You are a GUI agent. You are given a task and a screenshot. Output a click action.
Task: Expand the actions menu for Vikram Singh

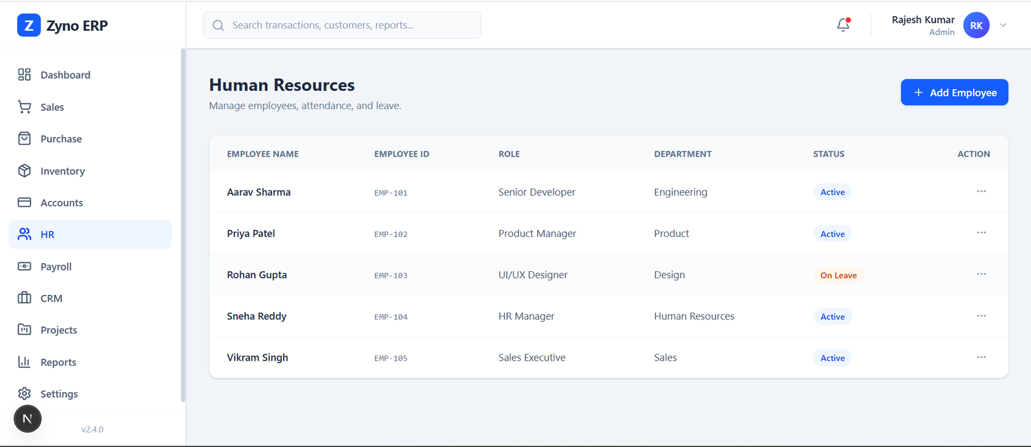(x=981, y=357)
